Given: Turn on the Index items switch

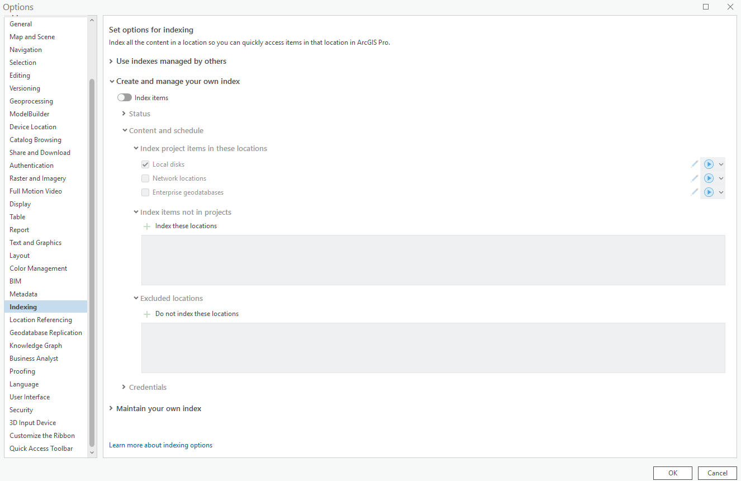Looking at the screenshot, I should click(x=124, y=97).
